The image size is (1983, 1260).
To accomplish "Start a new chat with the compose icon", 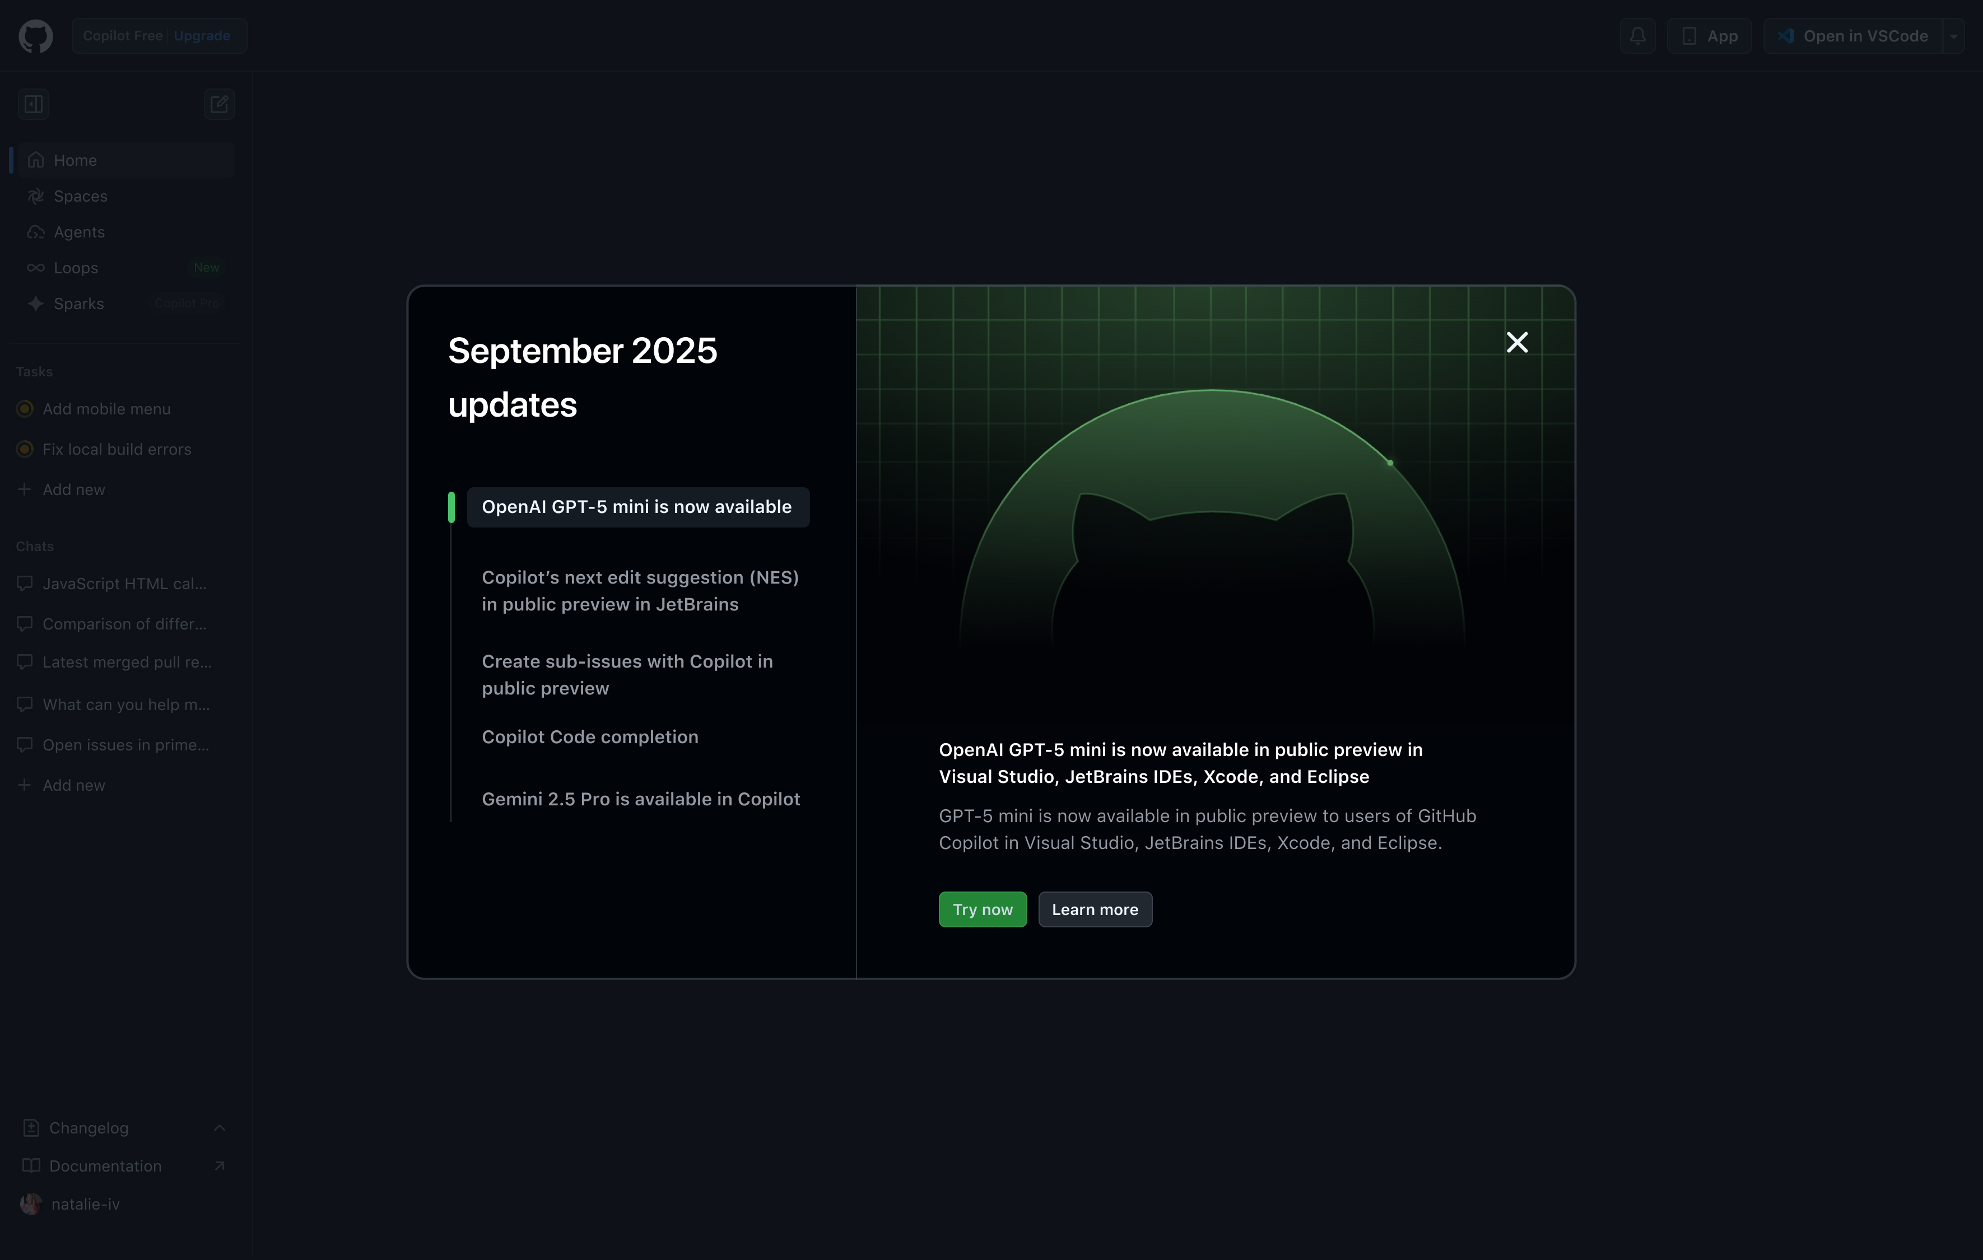I will [219, 105].
